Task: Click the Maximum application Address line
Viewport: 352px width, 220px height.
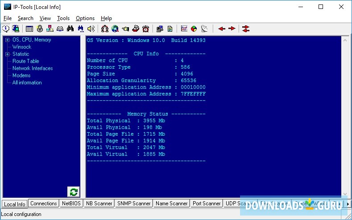Action: click(146, 94)
